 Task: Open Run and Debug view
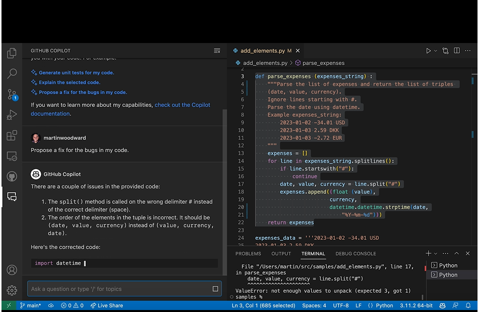point(11,115)
